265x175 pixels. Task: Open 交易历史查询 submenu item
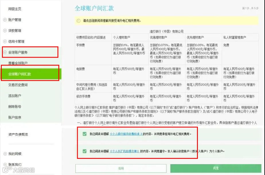pyautogui.click(x=18, y=85)
